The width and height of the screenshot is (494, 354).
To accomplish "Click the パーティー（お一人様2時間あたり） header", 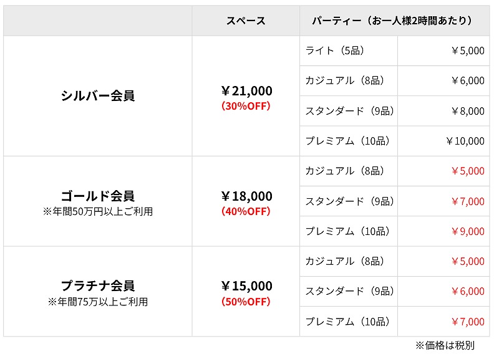I will pos(392,21).
